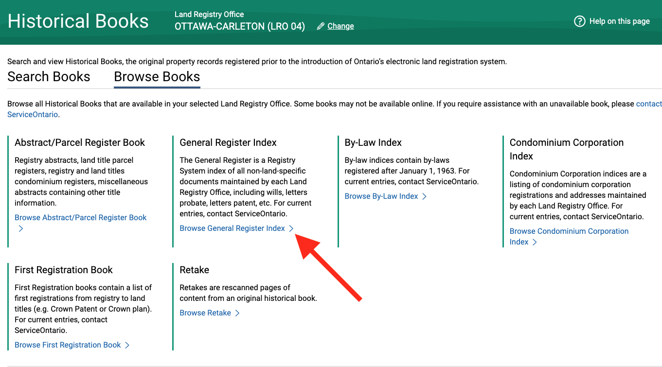Click the chevron below Browse Abstract/Parcel Register Book
The width and height of the screenshot is (662, 367).
(x=21, y=228)
